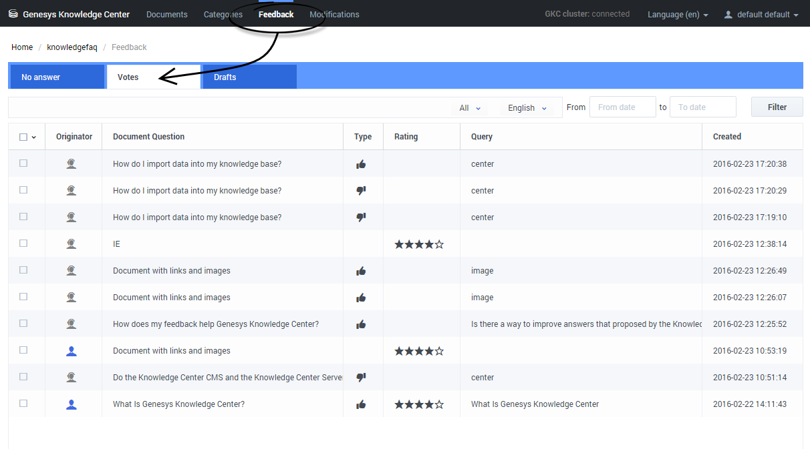810x449 pixels.
Task: Toggle the select-all checkbox in table header
Action: coord(23,137)
